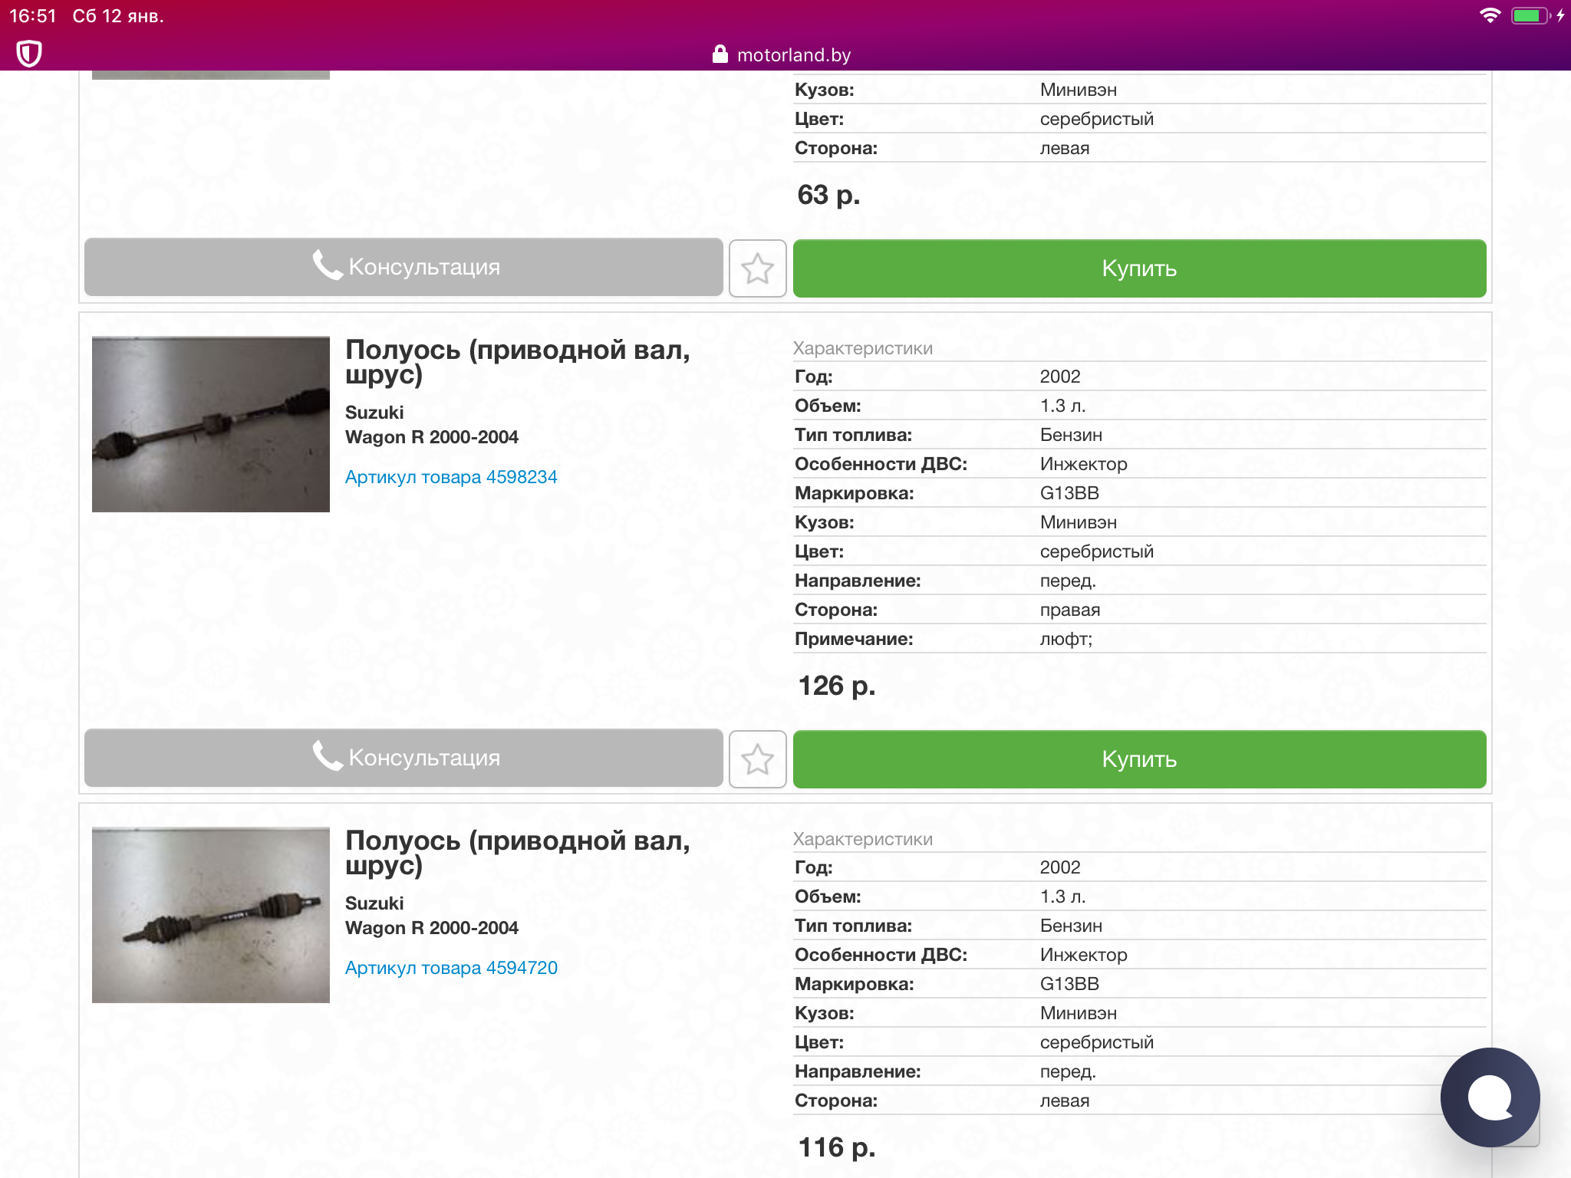Favorite the 63 р. item with star
Screen dimensions: 1571x1178
[x=757, y=268]
